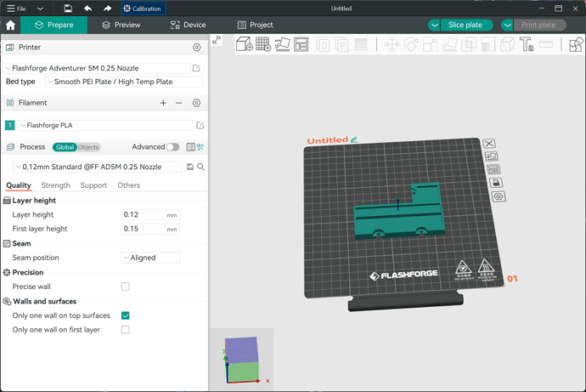Select the Rotate tool

click(411, 44)
